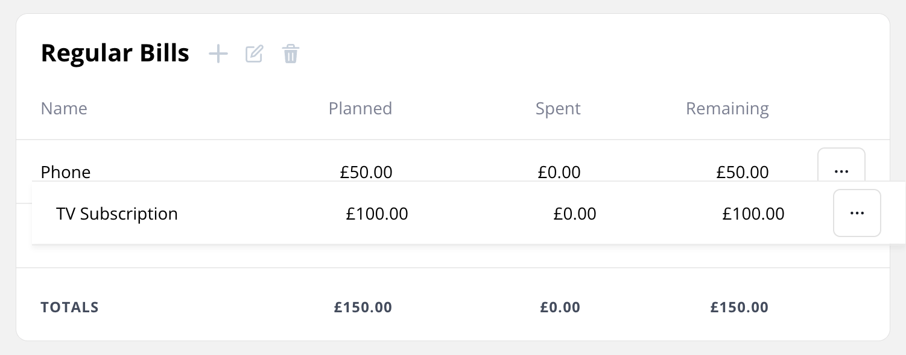Click the Phone bill name
906x355 pixels.
click(66, 172)
